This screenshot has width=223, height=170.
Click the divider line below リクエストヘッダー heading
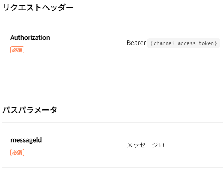[113, 20]
